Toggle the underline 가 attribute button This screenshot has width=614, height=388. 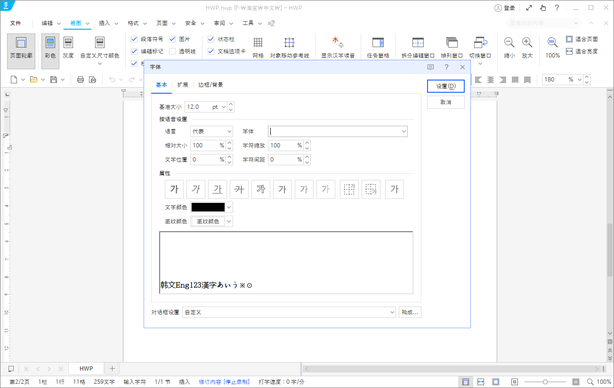coord(218,189)
